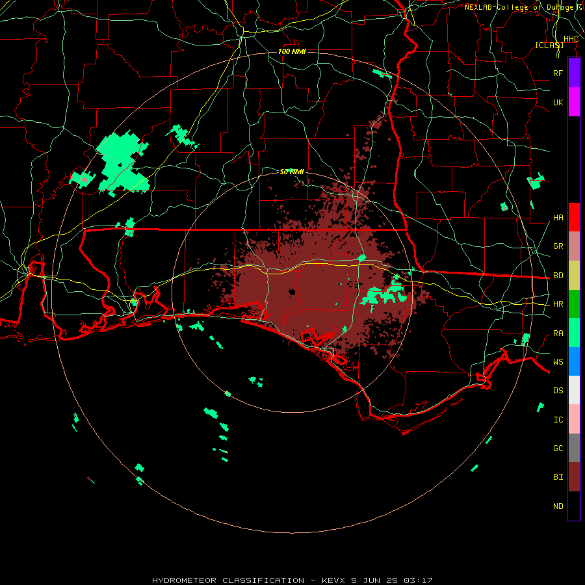Click the RF legend label
The width and height of the screenshot is (585, 585).
558,73
